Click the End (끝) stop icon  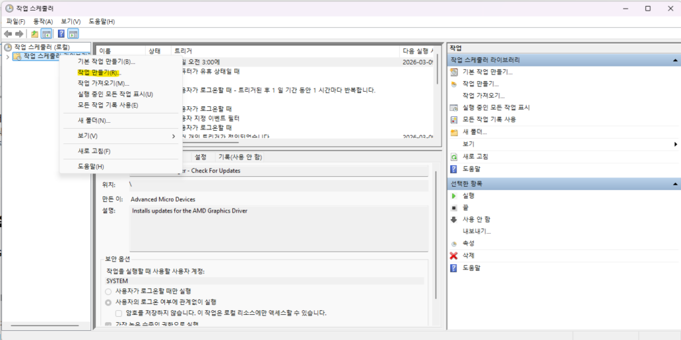pos(454,207)
